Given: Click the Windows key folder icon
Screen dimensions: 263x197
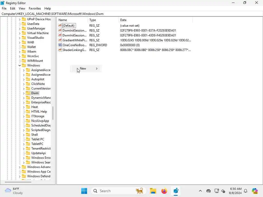Looking at the screenshot, I should pyautogui.click(x=24, y=65).
